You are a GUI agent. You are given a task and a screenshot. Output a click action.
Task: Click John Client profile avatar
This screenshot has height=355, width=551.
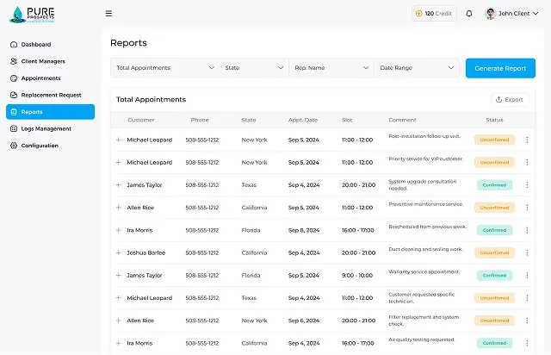click(x=491, y=14)
